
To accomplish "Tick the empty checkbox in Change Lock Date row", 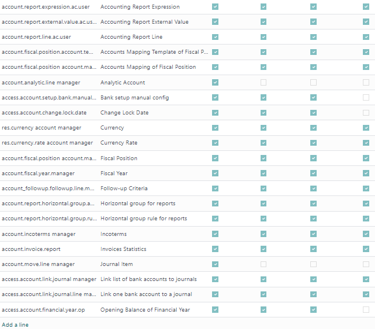I will (366, 112).
